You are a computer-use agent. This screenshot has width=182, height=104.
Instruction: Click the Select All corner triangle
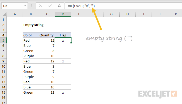[3, 14]
